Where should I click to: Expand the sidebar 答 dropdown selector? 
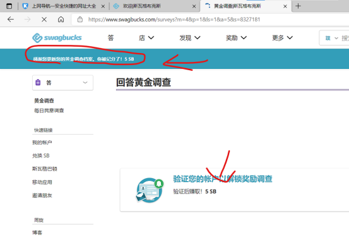click(x=62, y=83)
